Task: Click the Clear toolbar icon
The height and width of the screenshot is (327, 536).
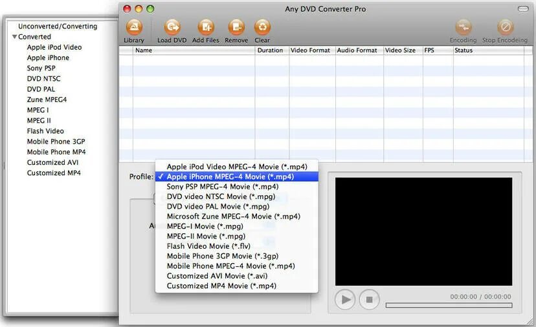Action: coord(262,27)
